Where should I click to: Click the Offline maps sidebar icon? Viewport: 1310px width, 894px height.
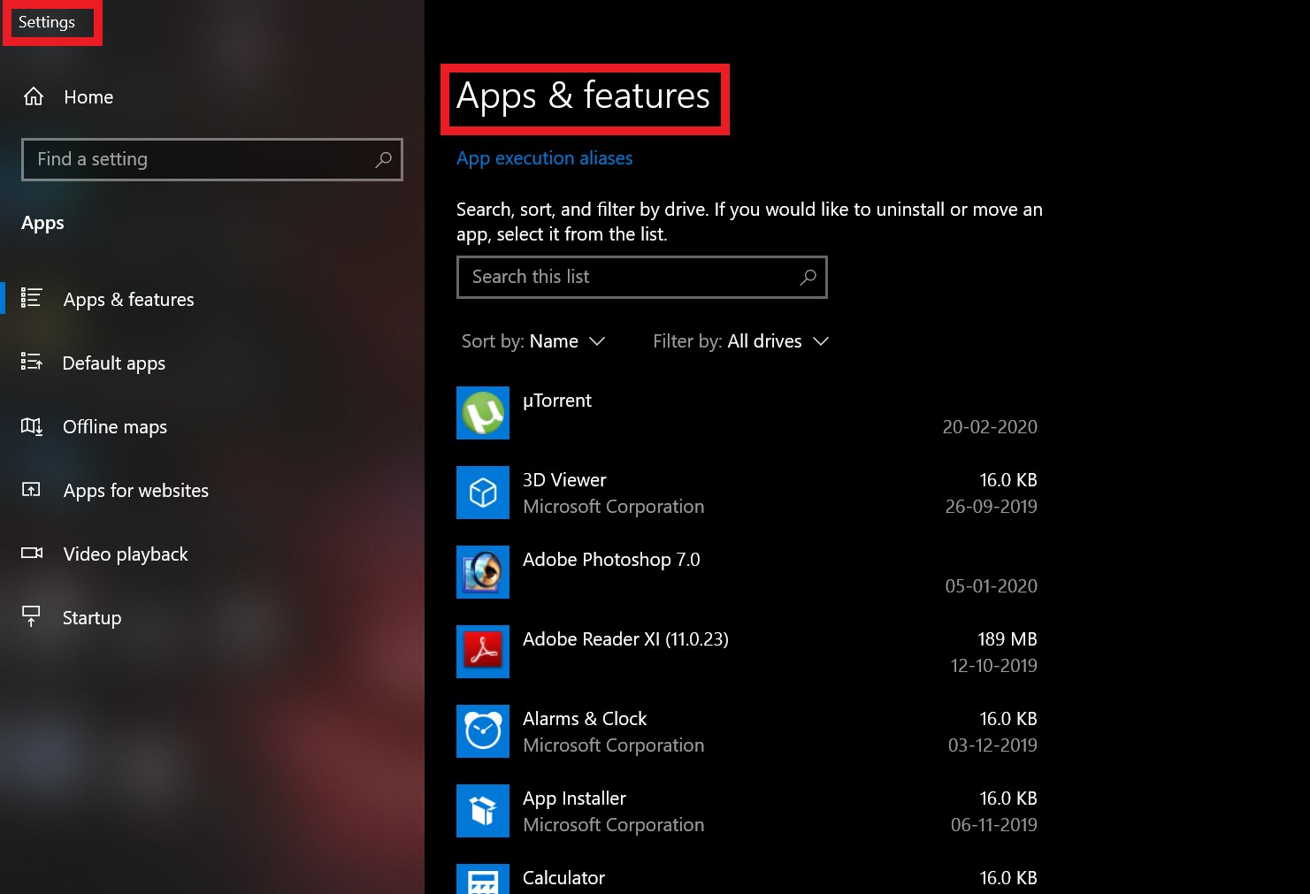tap(32, 426)
